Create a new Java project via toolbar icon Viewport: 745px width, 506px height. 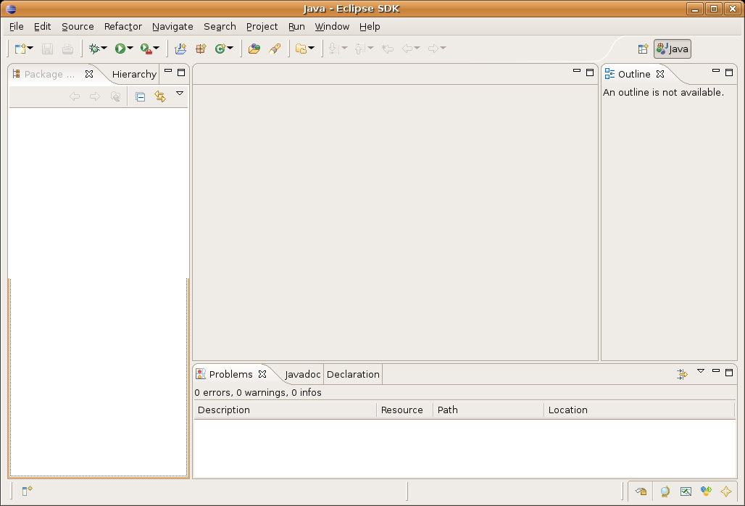point(180,49)
